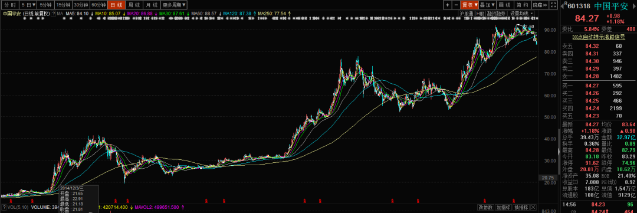This screenshot has height=213, width=637.
Task: Open the 5日 period dropdown
Action: click(x=28, y=5)
